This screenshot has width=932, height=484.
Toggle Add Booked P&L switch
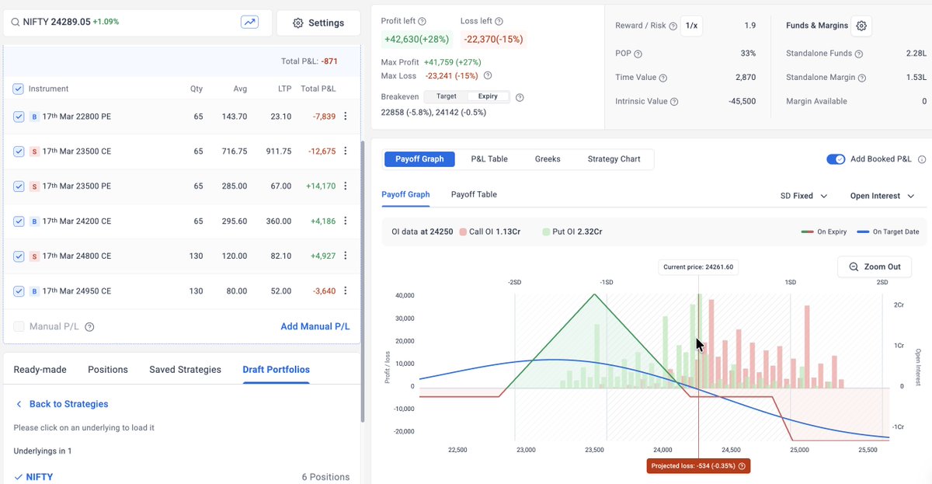click(836, 159)
